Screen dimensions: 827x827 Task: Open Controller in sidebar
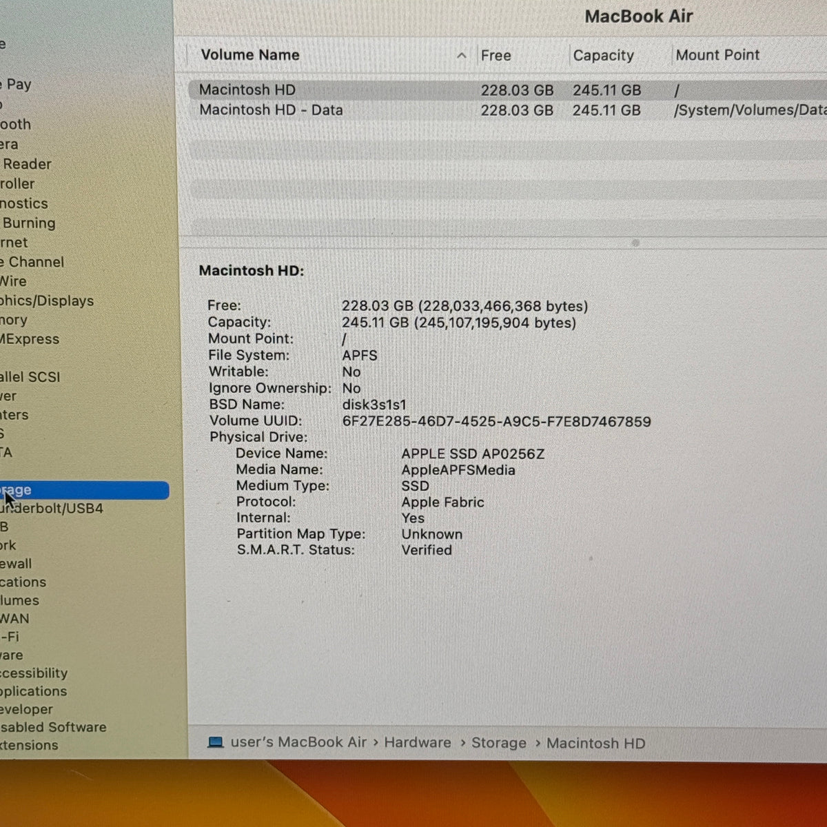pyautogui.click(x=17, y=184)
